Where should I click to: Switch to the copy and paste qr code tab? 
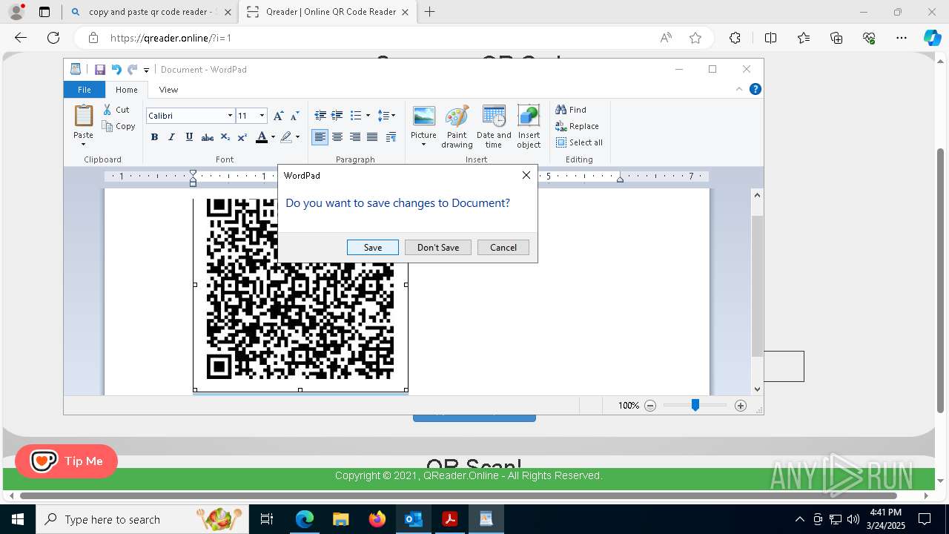[151, 12]
